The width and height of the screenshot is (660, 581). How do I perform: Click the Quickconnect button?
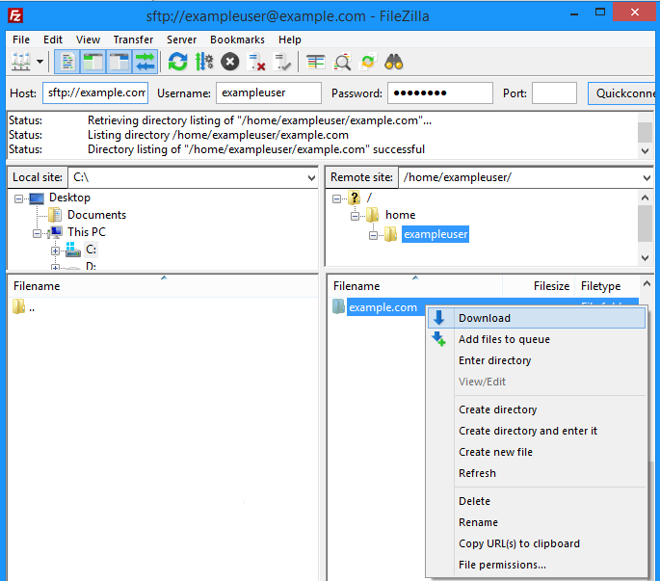(623, 93)
